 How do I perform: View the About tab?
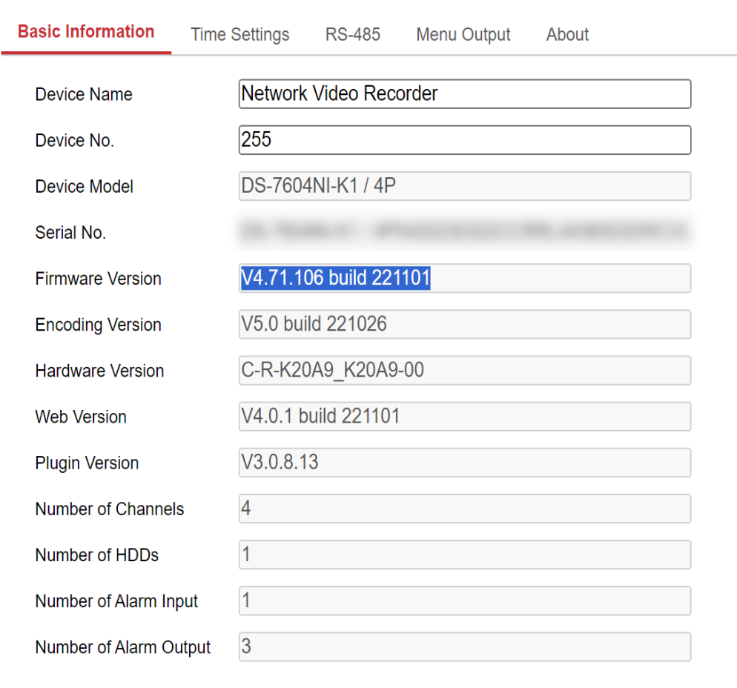click(x=566, y=34)
